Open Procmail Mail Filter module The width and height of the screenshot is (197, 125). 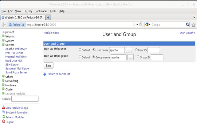tap(16, 57)
